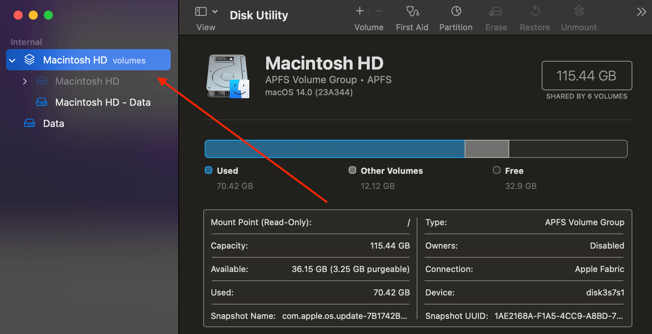The height and width of the screenshot is (334, 652).
Task: Click the First Aid stethoscope icon
Action: (412, 12)
